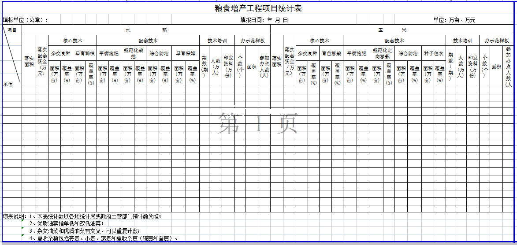This screenshot has width=517, height=245.
Task: Click the 规范化栽插 header cell
Action: (x=134, y=53)
